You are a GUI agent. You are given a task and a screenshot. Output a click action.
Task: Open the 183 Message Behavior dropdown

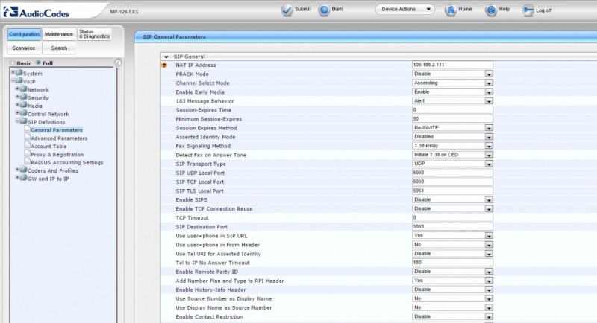(452, 101)
